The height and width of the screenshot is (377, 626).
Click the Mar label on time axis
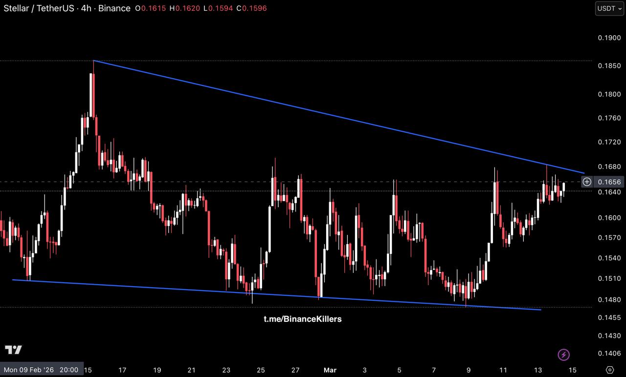tap(330, 370)
